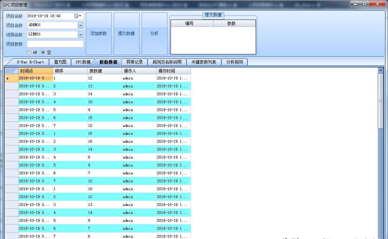Select the AB radio button
388x239 pixels.
pos(29,52)
